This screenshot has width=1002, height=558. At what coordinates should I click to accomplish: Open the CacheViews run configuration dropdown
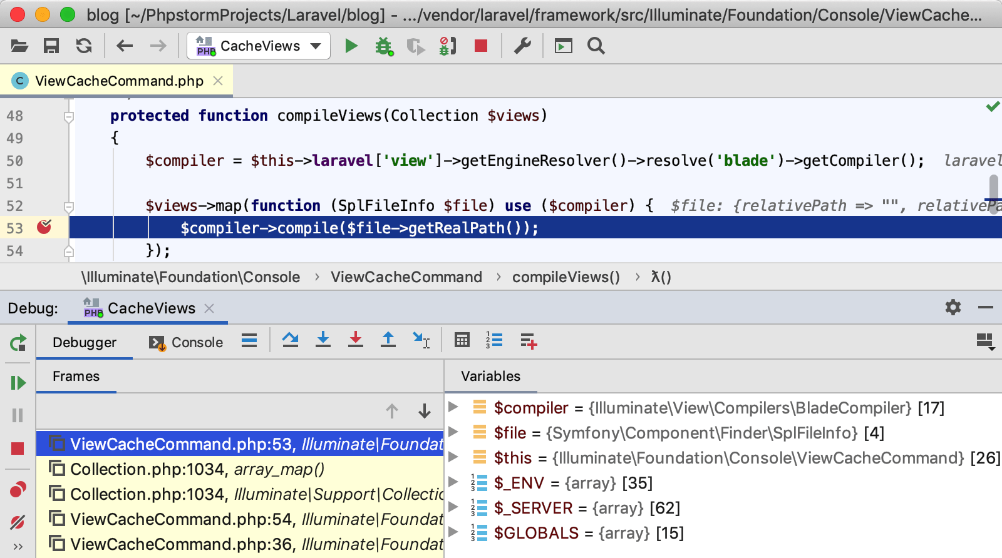pyautogui.click(x=259, y=46)
